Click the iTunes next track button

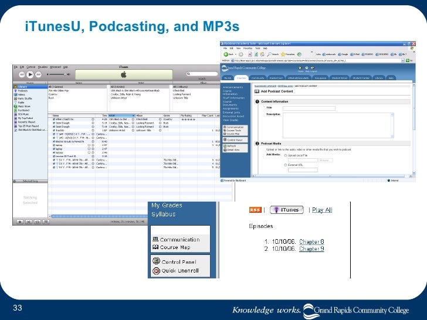click(x=39, y=74)
